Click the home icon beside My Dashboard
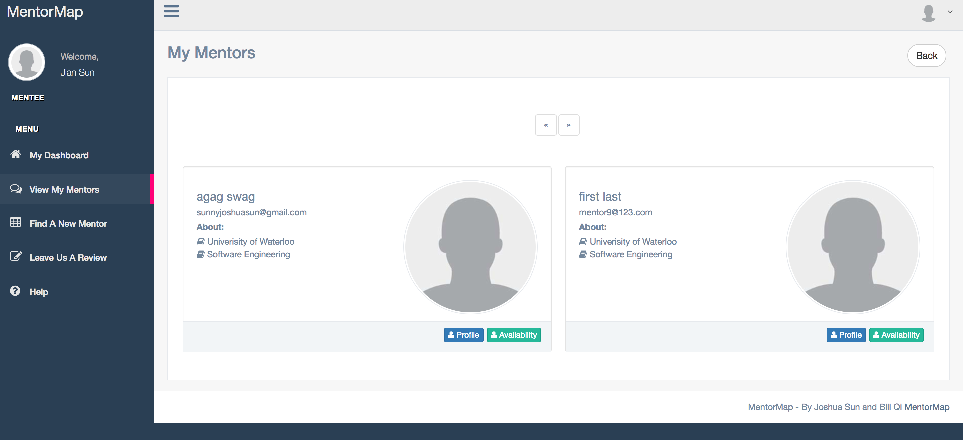The height and width of the screenshot is (440, 963). pos(16,154)
